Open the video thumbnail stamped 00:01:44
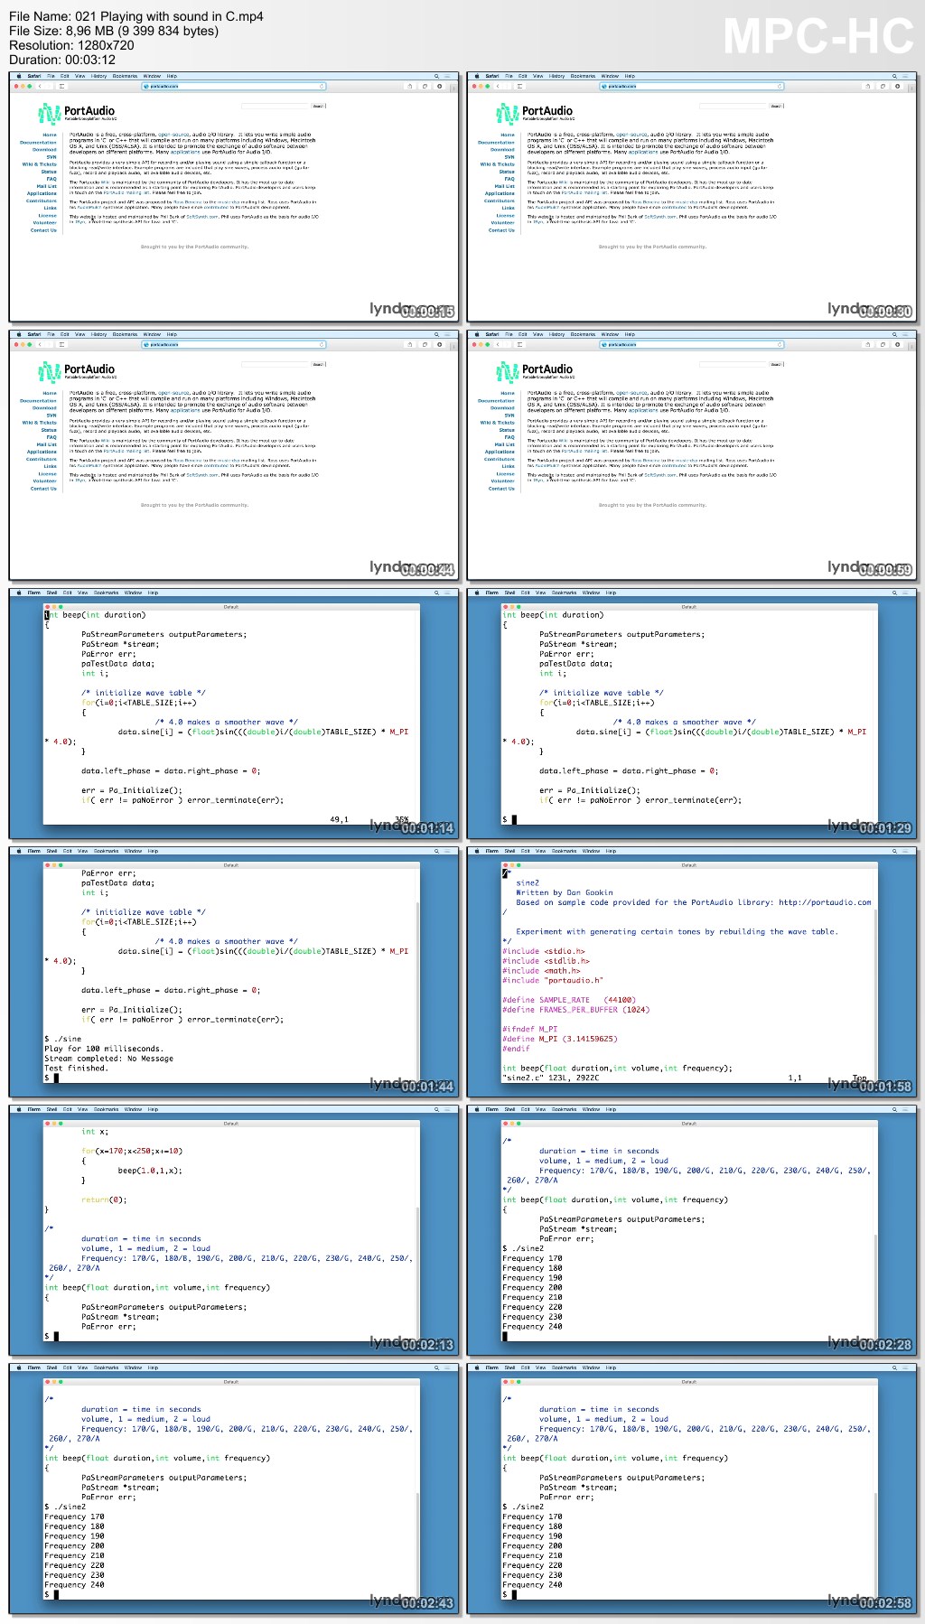This screenshot has width=925, height=1624. tap(234, 972)
